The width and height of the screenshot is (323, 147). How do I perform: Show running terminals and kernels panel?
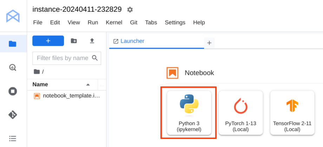click(x=13, y=91)
